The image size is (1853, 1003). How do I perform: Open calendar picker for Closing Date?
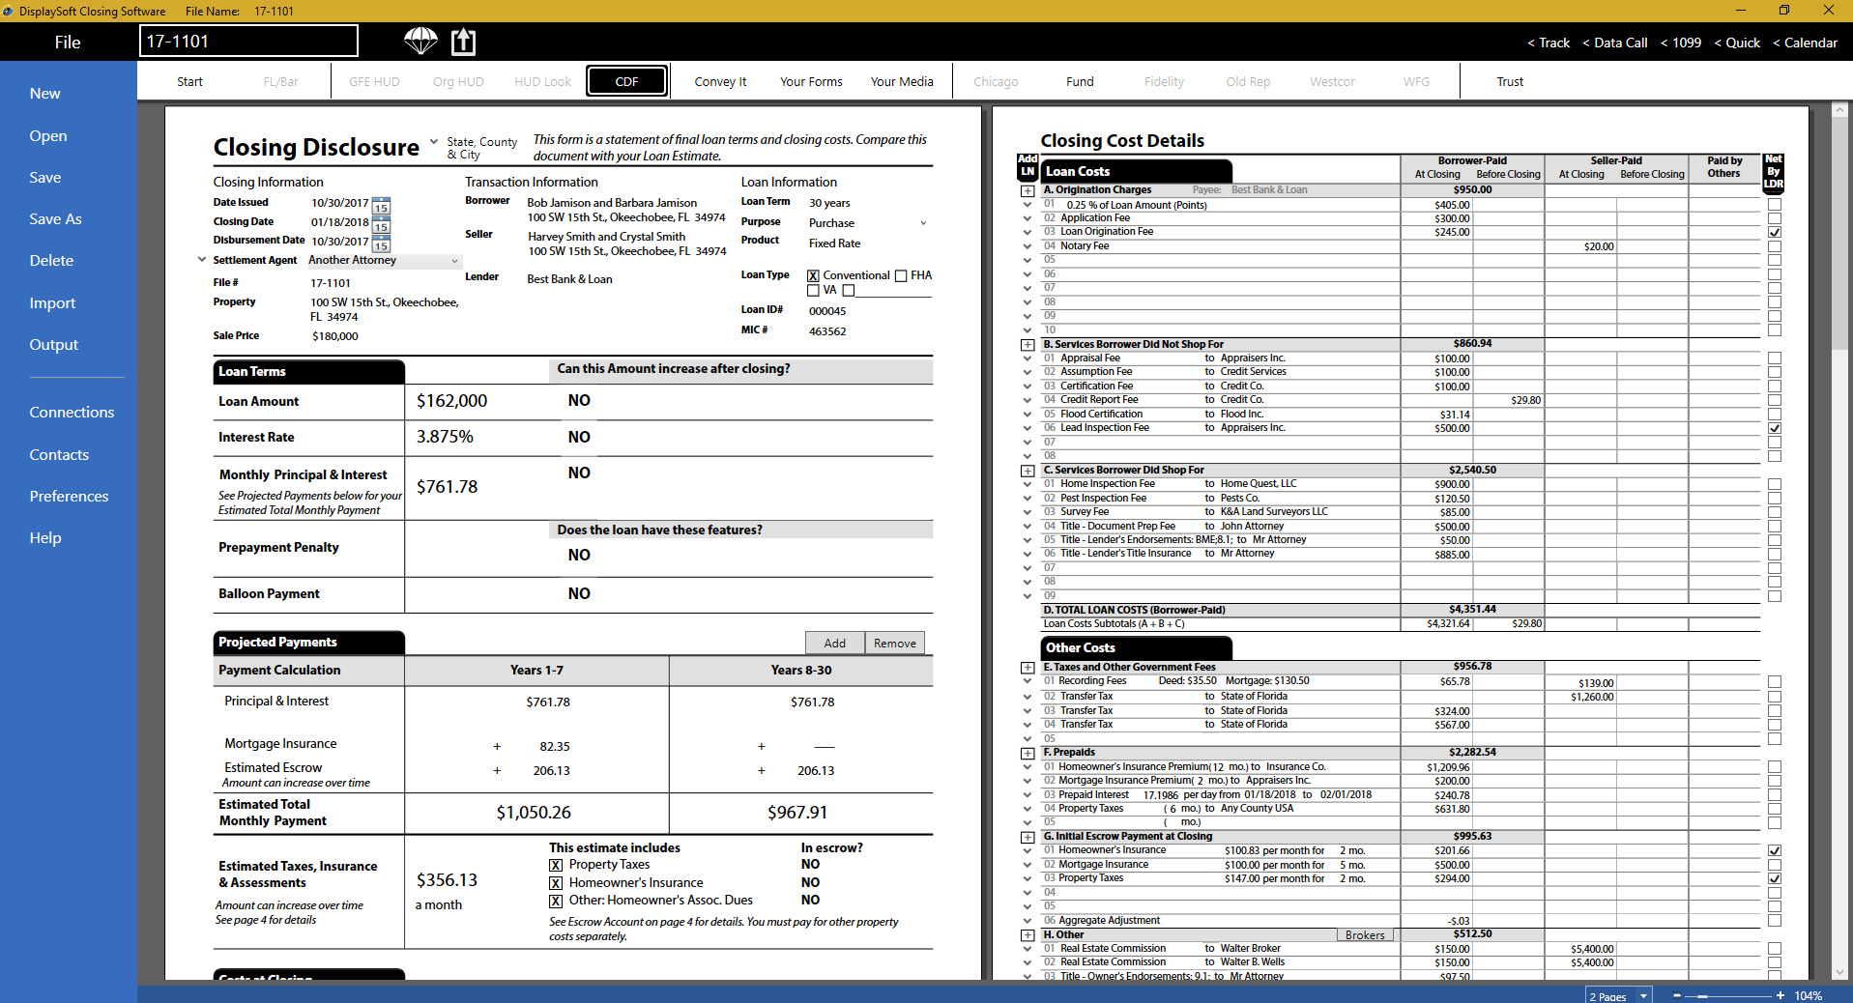pos(381,224)
